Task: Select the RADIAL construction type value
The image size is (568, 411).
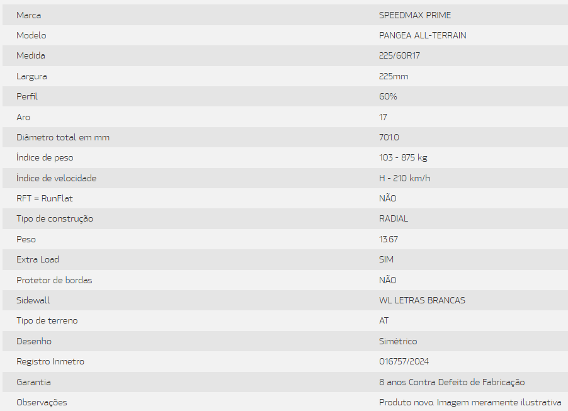Action: pyautogui.click(x=394, y=218)
